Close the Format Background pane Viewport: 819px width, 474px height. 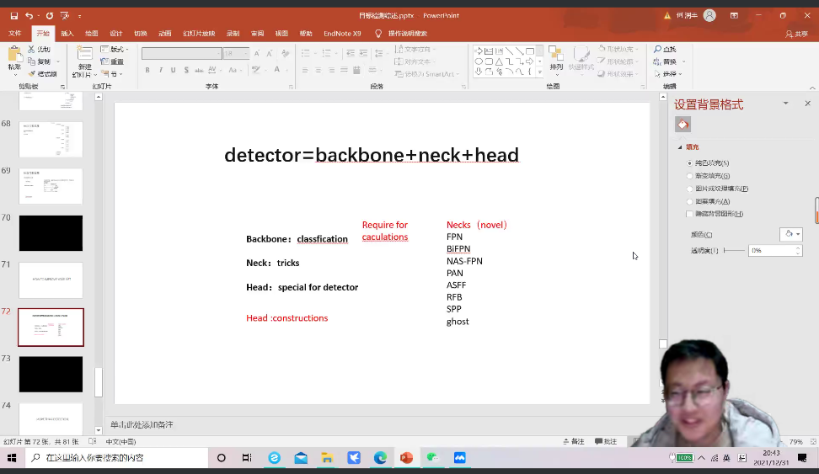tap(807, 104)
